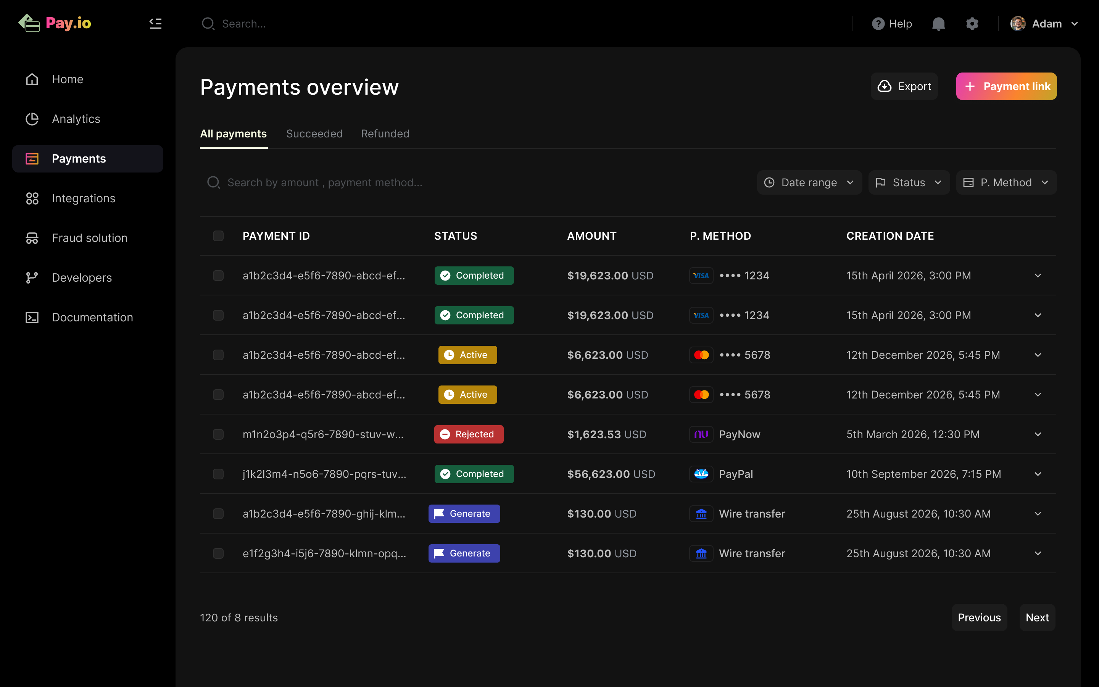Open settings gear icon
The image size is (1099, 687).
972,24
